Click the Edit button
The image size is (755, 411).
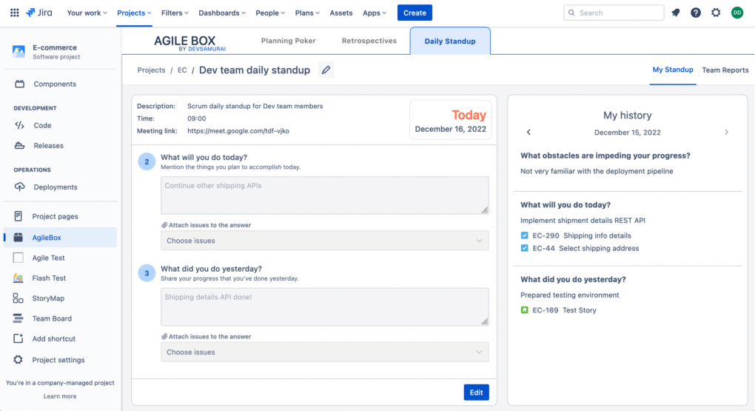[x=476, y=392]
